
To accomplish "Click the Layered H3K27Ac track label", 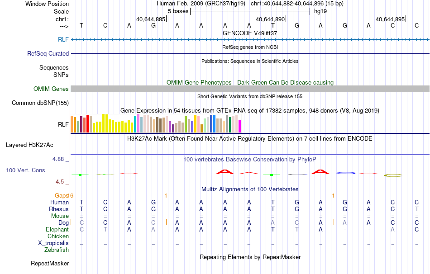I will 29,145.
